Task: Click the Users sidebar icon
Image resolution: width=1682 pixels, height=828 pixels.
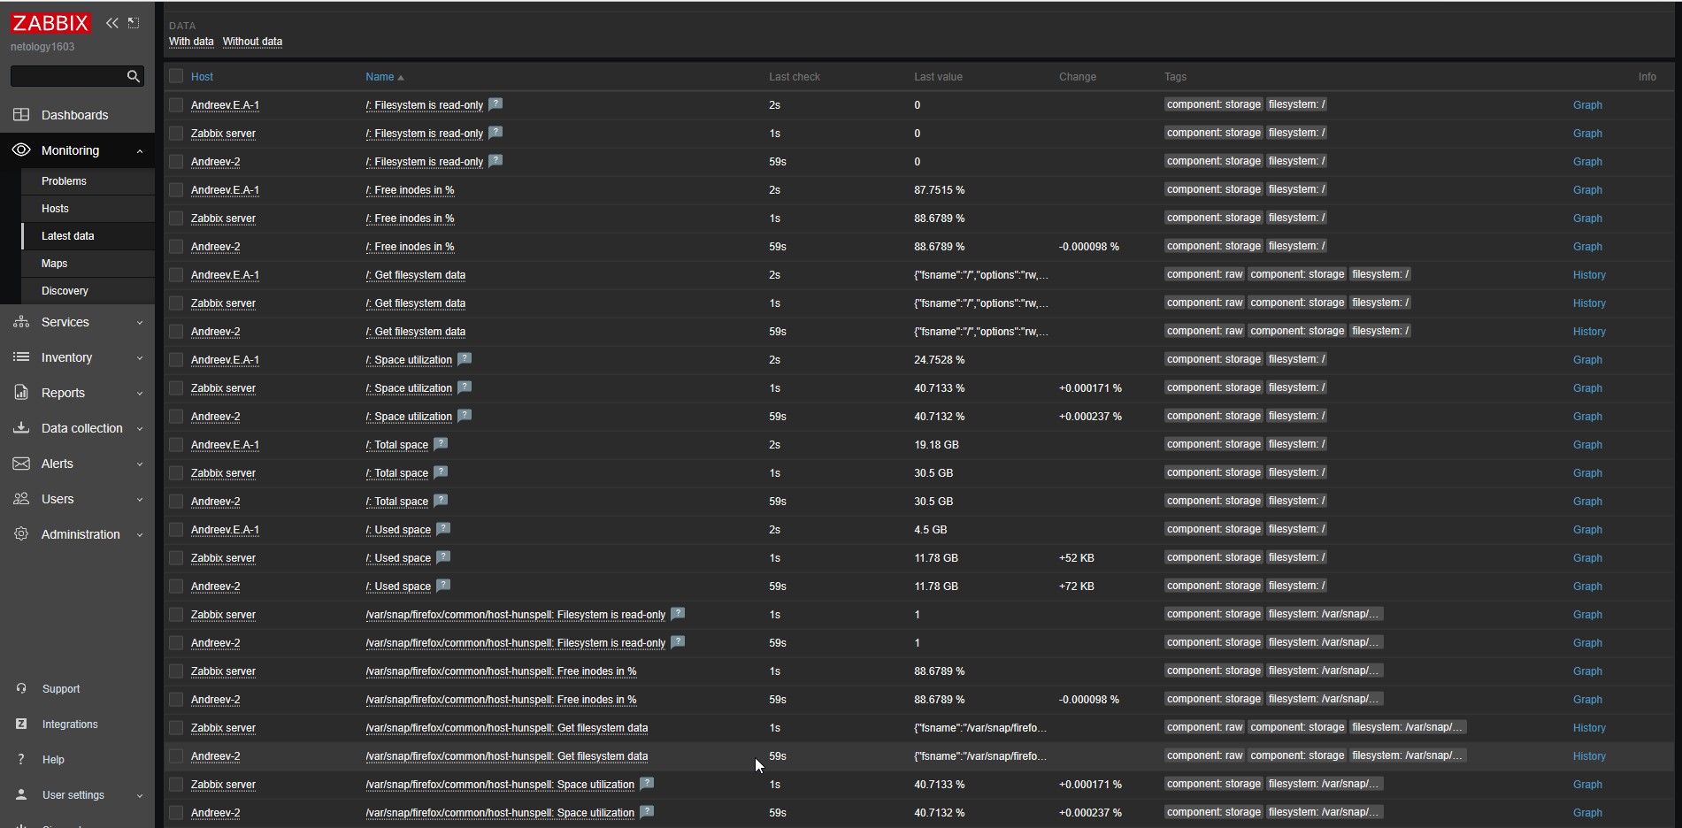Action: click(x=20, y=499)
